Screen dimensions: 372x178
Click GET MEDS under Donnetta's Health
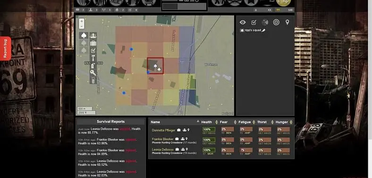[x=209, y=133]
